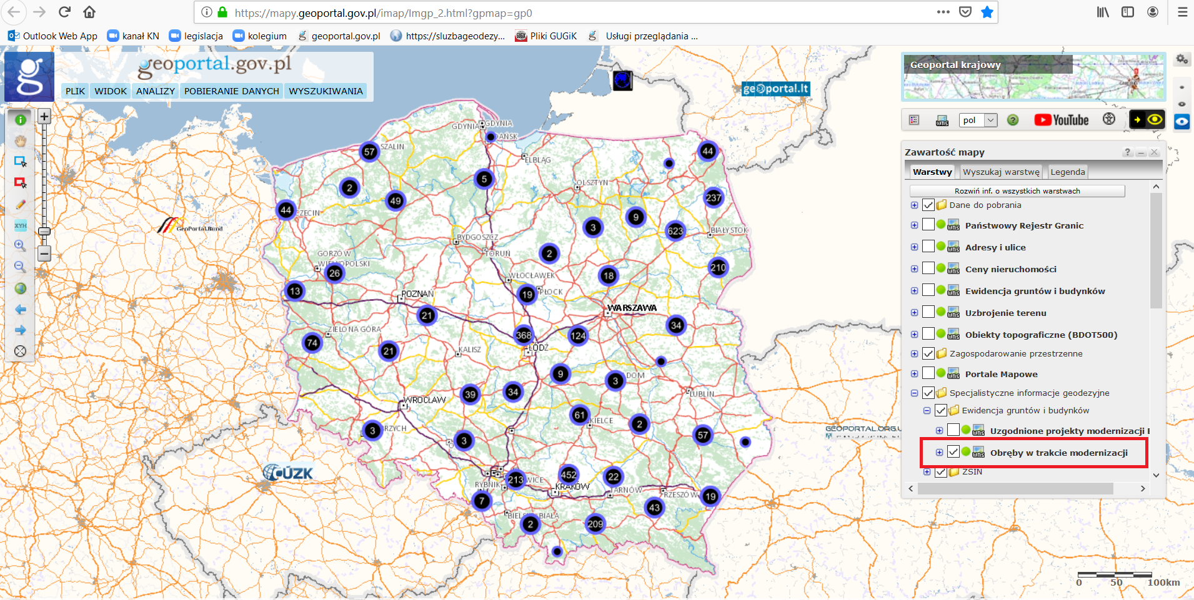Click the globe full extent icon
The image size is (1194, 600).
[x=20, y=288]
